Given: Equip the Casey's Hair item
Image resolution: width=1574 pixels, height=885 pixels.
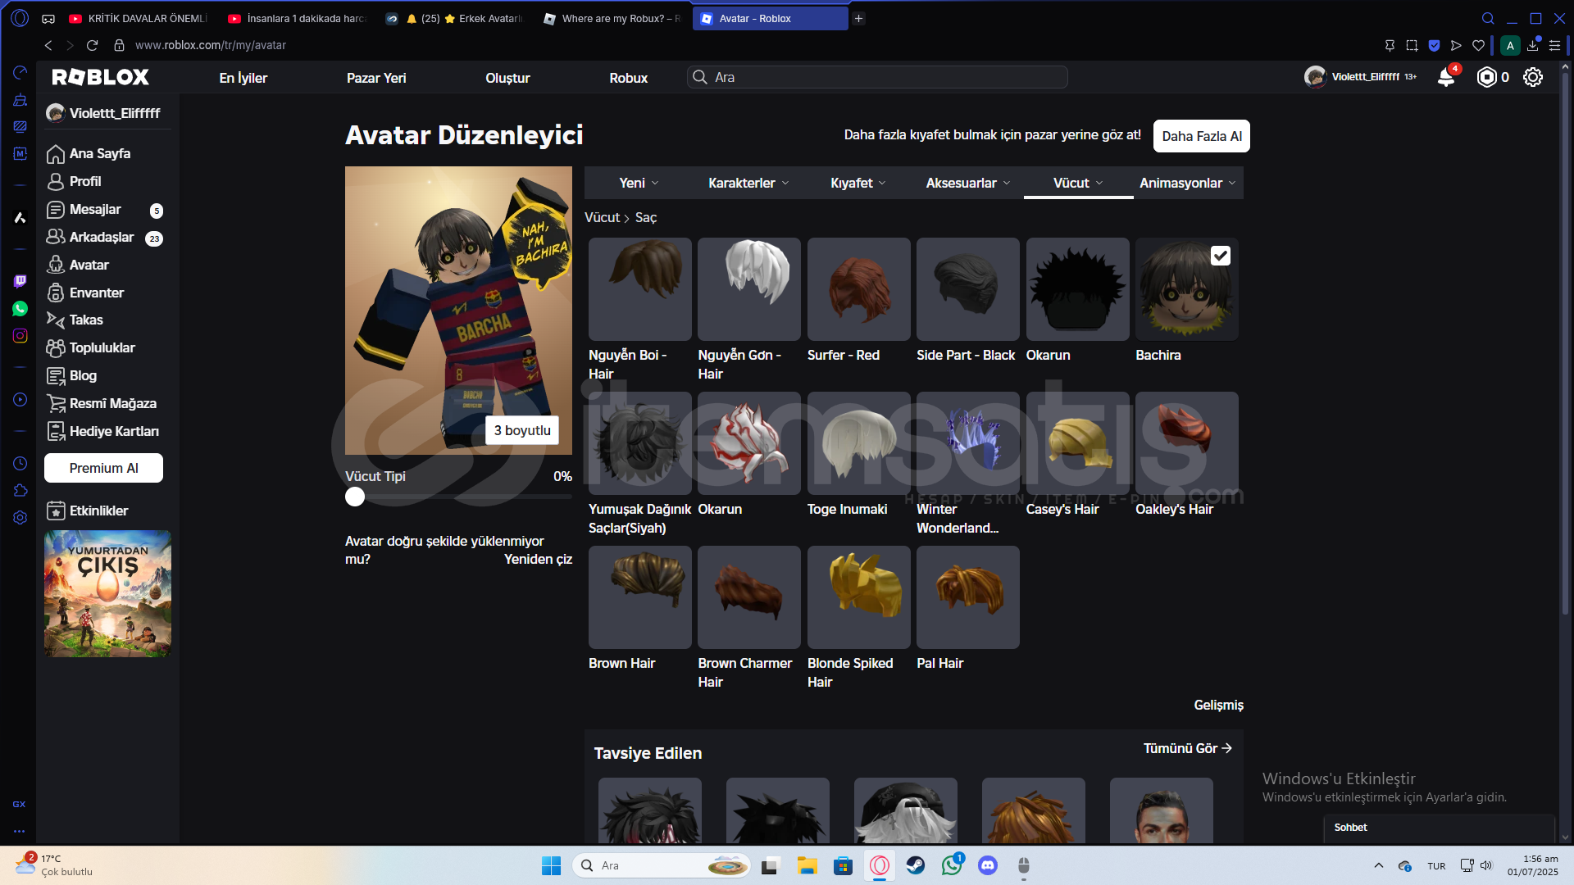Looking at the screenshot, I should [x=1077, y=443].
